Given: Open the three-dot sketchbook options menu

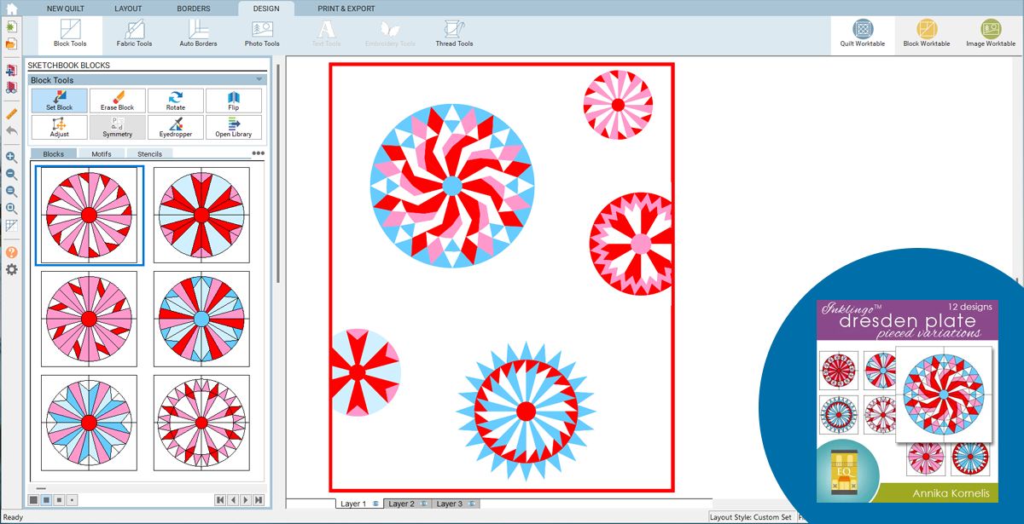Looking at the screenshot, I should click(258, 153).
